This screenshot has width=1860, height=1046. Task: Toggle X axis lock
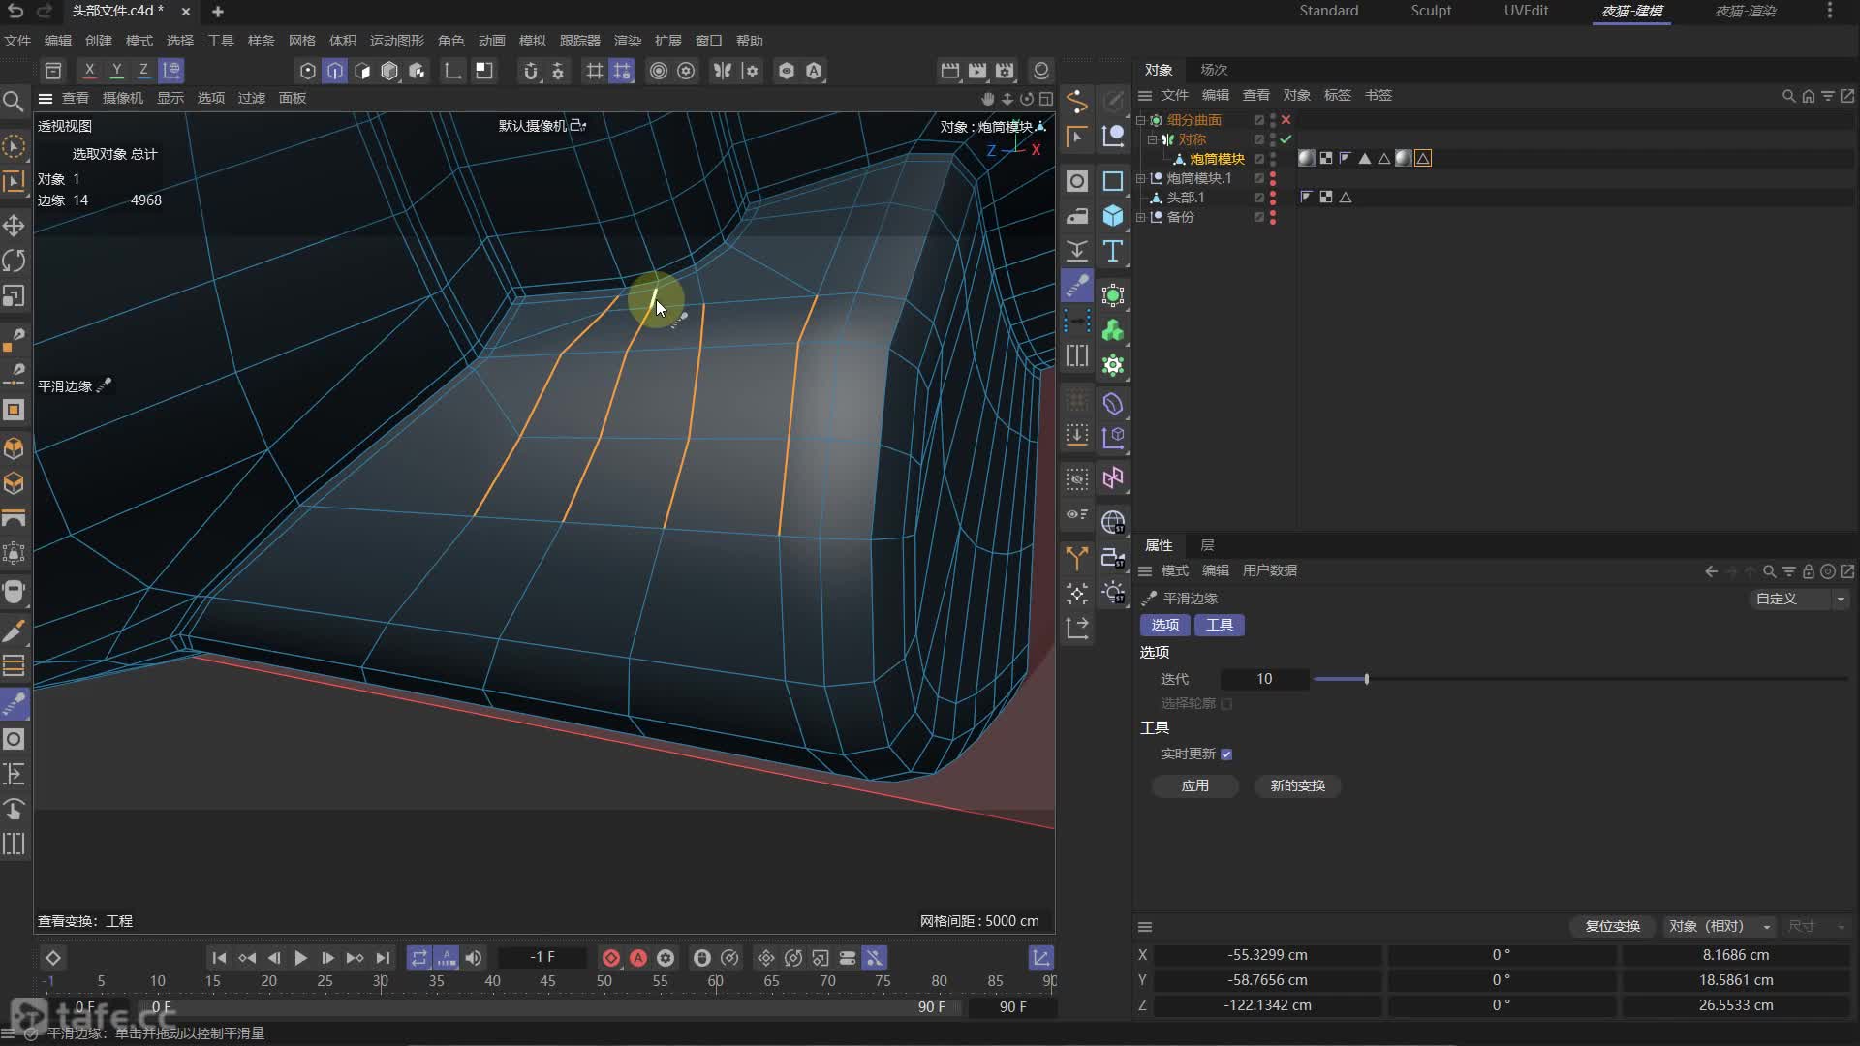(x=89, y=71)
